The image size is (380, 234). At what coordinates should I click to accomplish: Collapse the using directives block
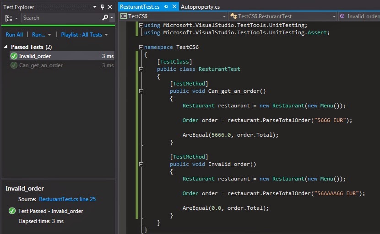click(141, 25)
